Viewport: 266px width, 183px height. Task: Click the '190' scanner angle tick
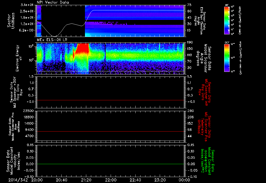pos(190,42)
